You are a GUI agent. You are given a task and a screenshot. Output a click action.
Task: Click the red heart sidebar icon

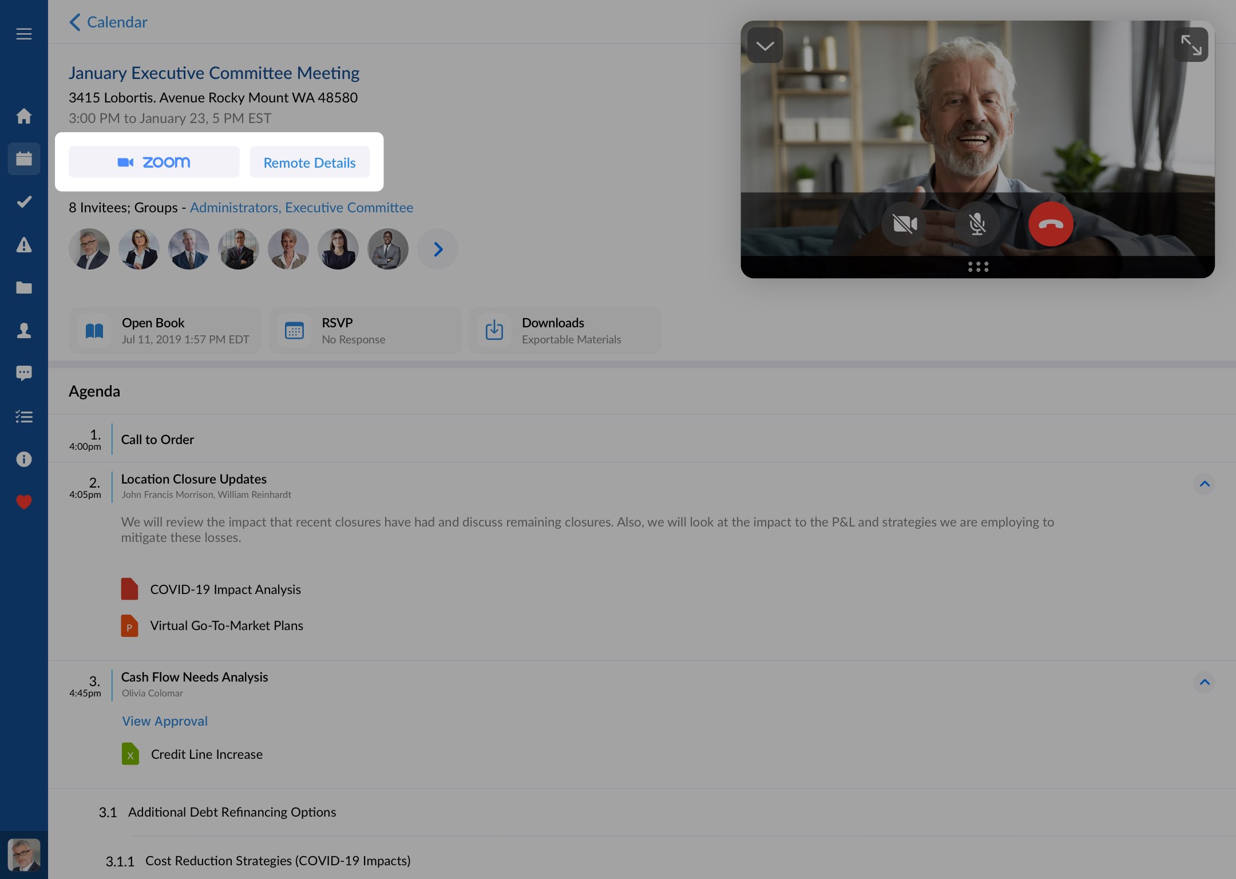click(x=23, y=502)
